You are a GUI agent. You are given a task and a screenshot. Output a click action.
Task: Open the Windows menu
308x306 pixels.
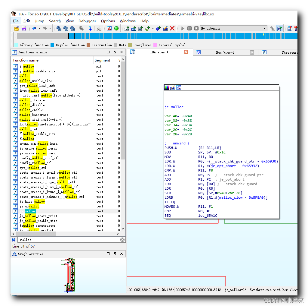[128, 21]
